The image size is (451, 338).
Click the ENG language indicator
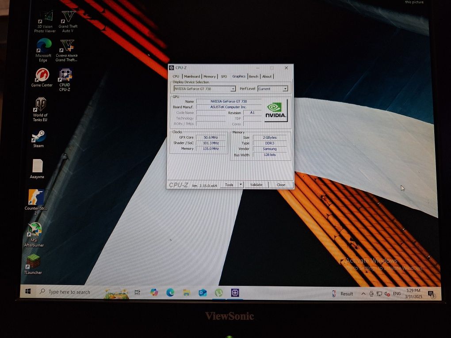tap(397, 293)
